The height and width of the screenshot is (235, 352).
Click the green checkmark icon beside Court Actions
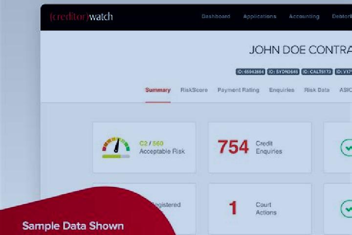347,209
